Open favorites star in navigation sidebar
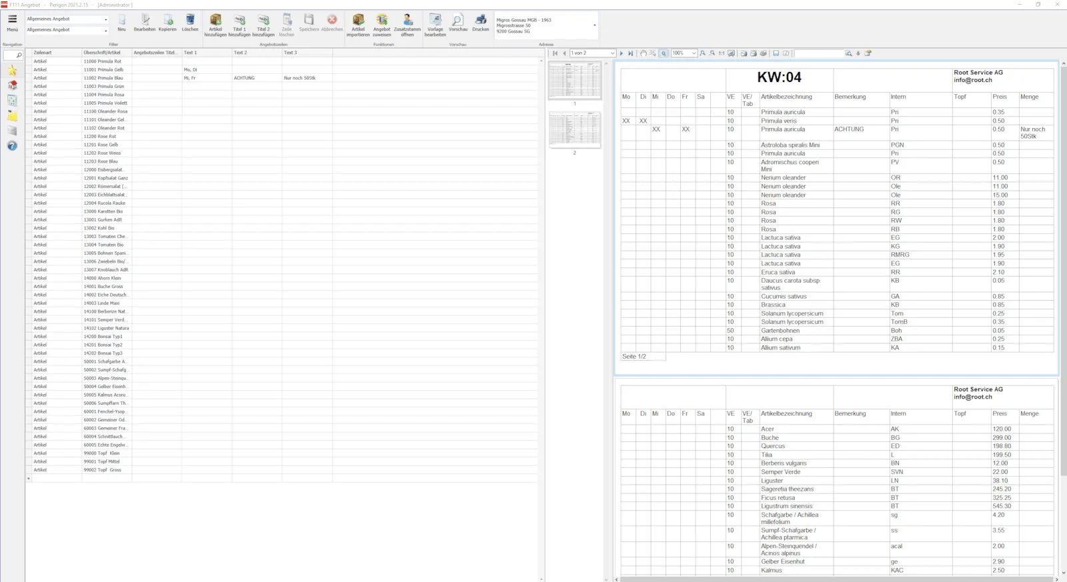The height and width of the screenshot is (582, 1067). click(x=12, y=71)
